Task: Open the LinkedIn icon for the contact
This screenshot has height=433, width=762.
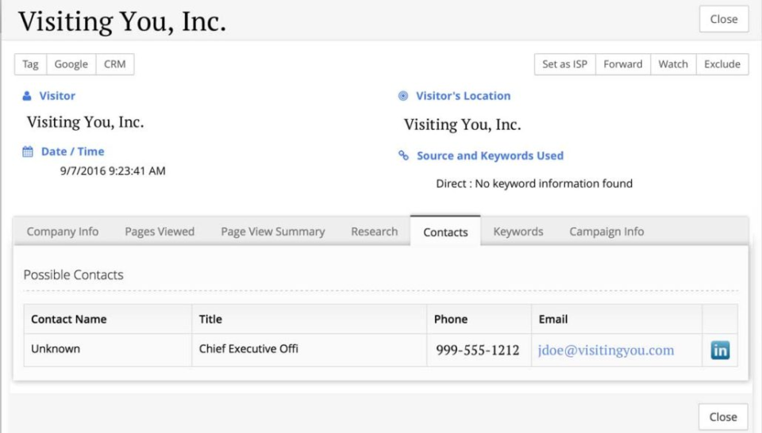Action: coord(720,351)
